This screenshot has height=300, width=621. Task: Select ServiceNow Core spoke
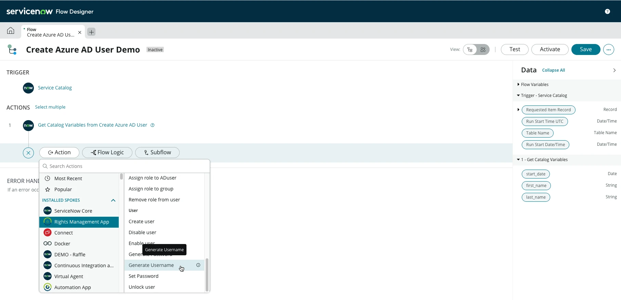click(x=79, y=211)
